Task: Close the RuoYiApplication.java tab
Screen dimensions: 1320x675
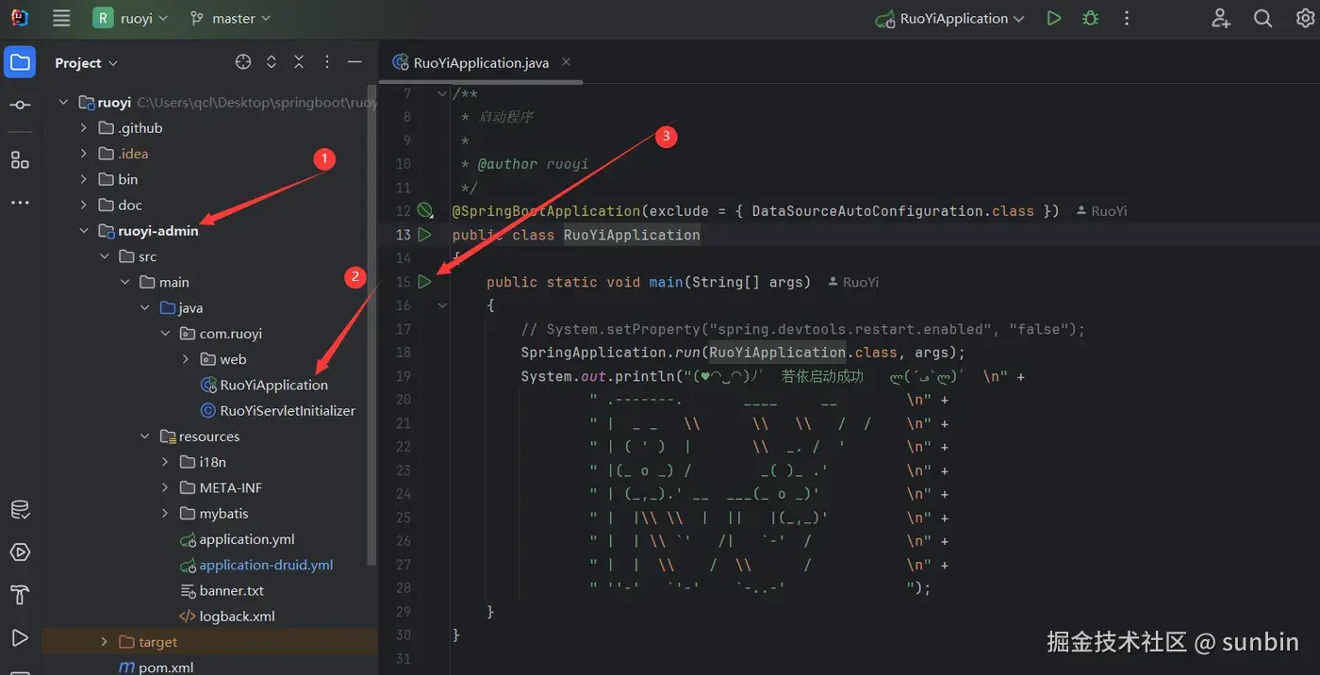Action: [x=566, y=62]
